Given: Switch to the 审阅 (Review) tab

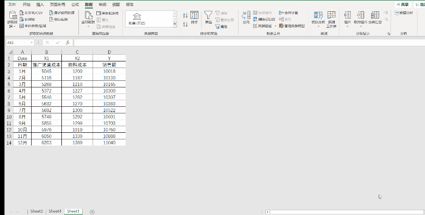Looking at the screenshot, I should click(x=102, y=5).
